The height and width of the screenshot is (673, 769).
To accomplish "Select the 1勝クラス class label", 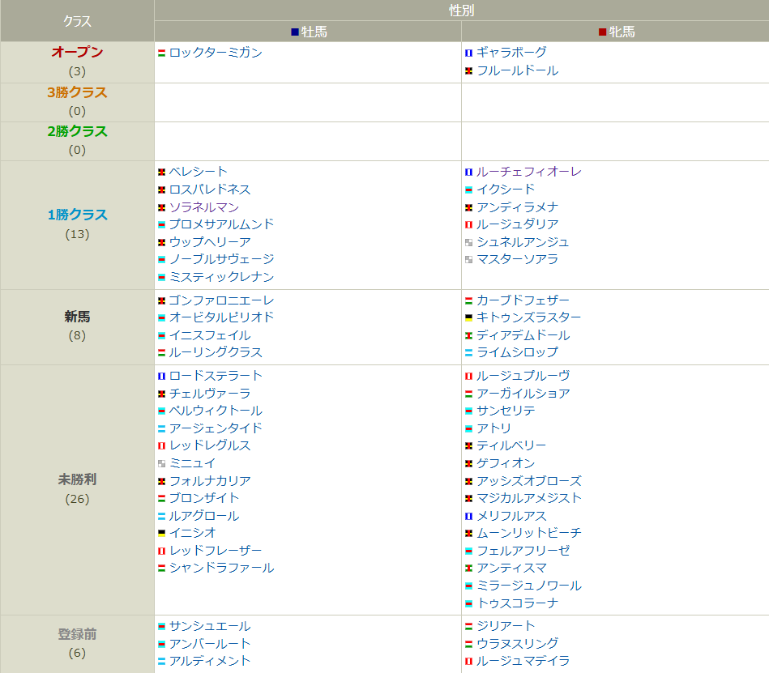I will click(77, 215).
